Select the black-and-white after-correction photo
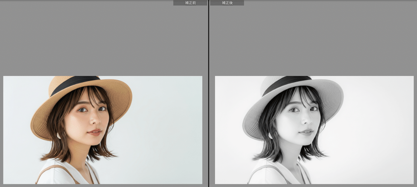417x187 pixels. pyautogui.click(x=314, y=130)
